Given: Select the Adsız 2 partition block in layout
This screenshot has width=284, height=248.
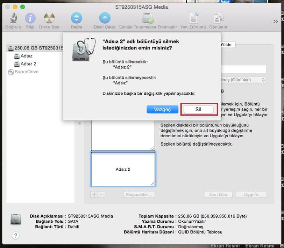Looking at the screenshot, I should pos(123,169).
